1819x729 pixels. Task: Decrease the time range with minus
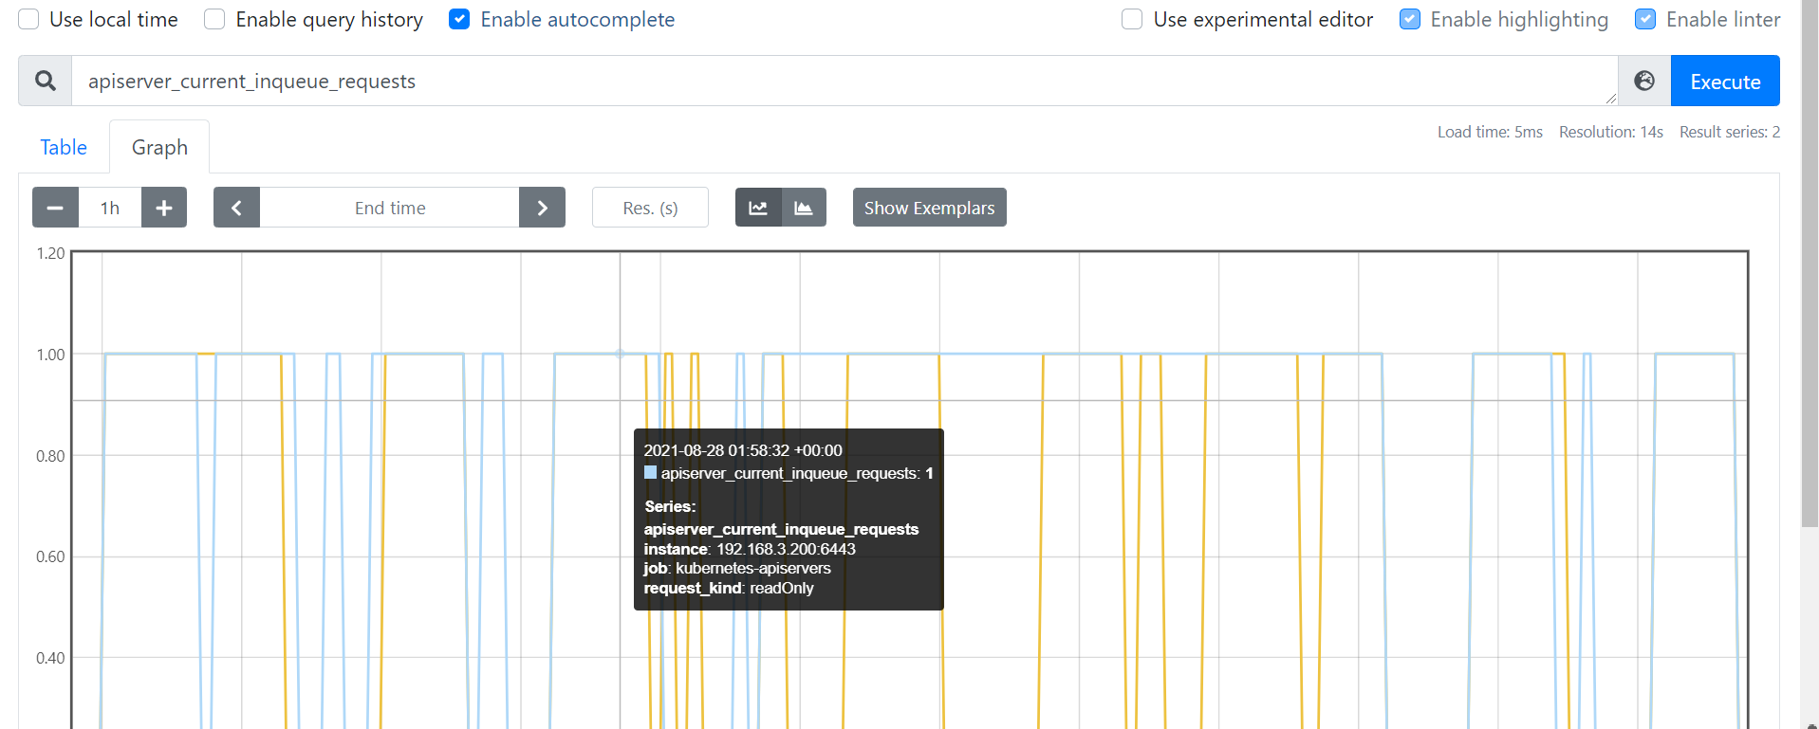[55, 208]
